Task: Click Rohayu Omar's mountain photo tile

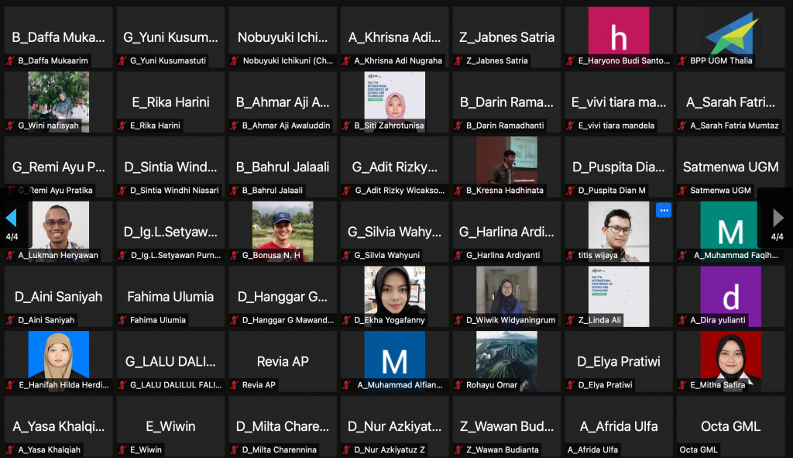Action: 506,355
